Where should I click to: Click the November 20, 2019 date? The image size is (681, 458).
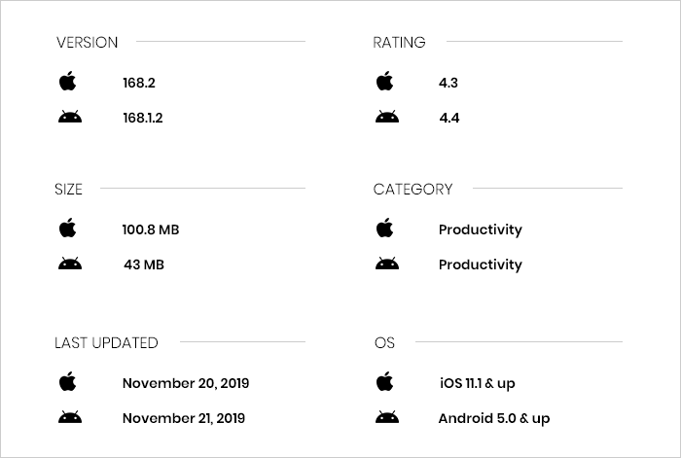click(186, 383)
